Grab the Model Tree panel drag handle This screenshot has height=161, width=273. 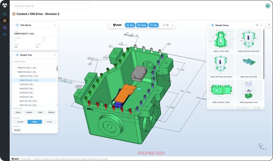pos(14,55)
